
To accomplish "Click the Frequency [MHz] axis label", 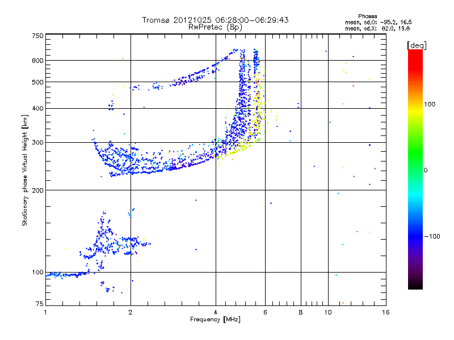I will coord(215,320).
